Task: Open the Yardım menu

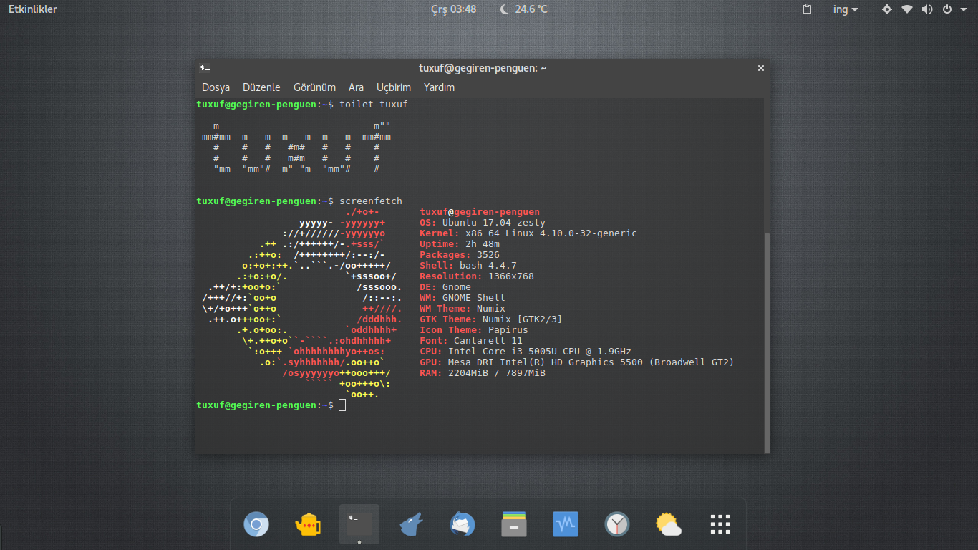Action: tap(439, 87)
